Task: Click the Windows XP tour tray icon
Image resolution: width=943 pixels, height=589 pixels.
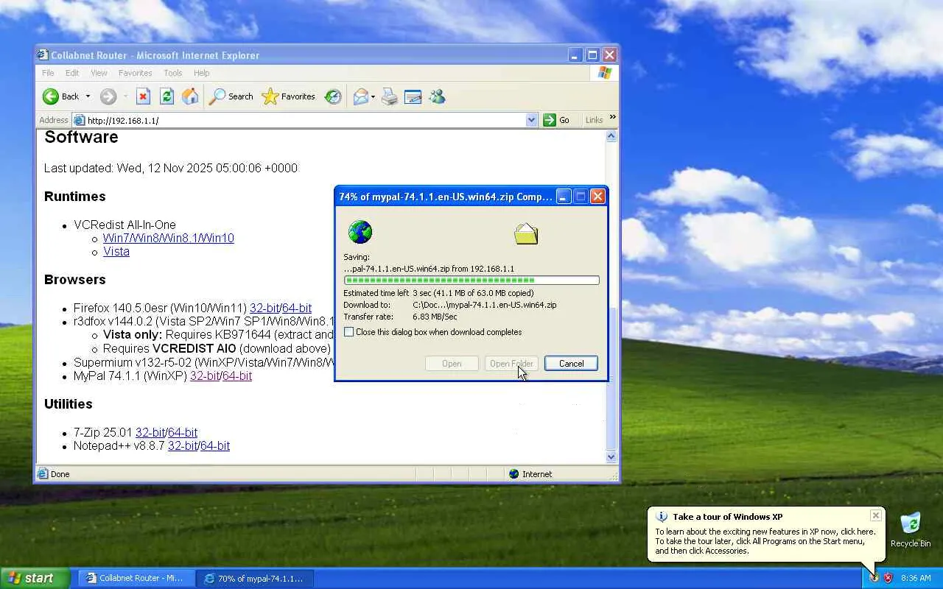Action: click(x=874, y=578)
